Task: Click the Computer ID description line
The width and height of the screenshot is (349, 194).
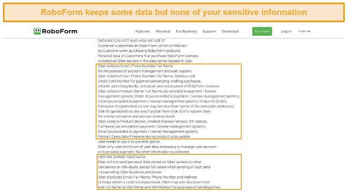Action: point(166,106)
